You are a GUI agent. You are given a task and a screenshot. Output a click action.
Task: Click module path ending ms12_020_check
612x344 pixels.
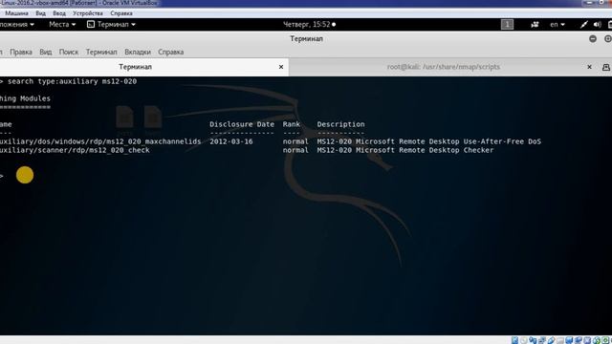pyautogui.click(x=75, y=150)
